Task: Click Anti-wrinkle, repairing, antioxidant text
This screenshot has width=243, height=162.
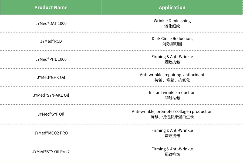Action: (172, 75)
